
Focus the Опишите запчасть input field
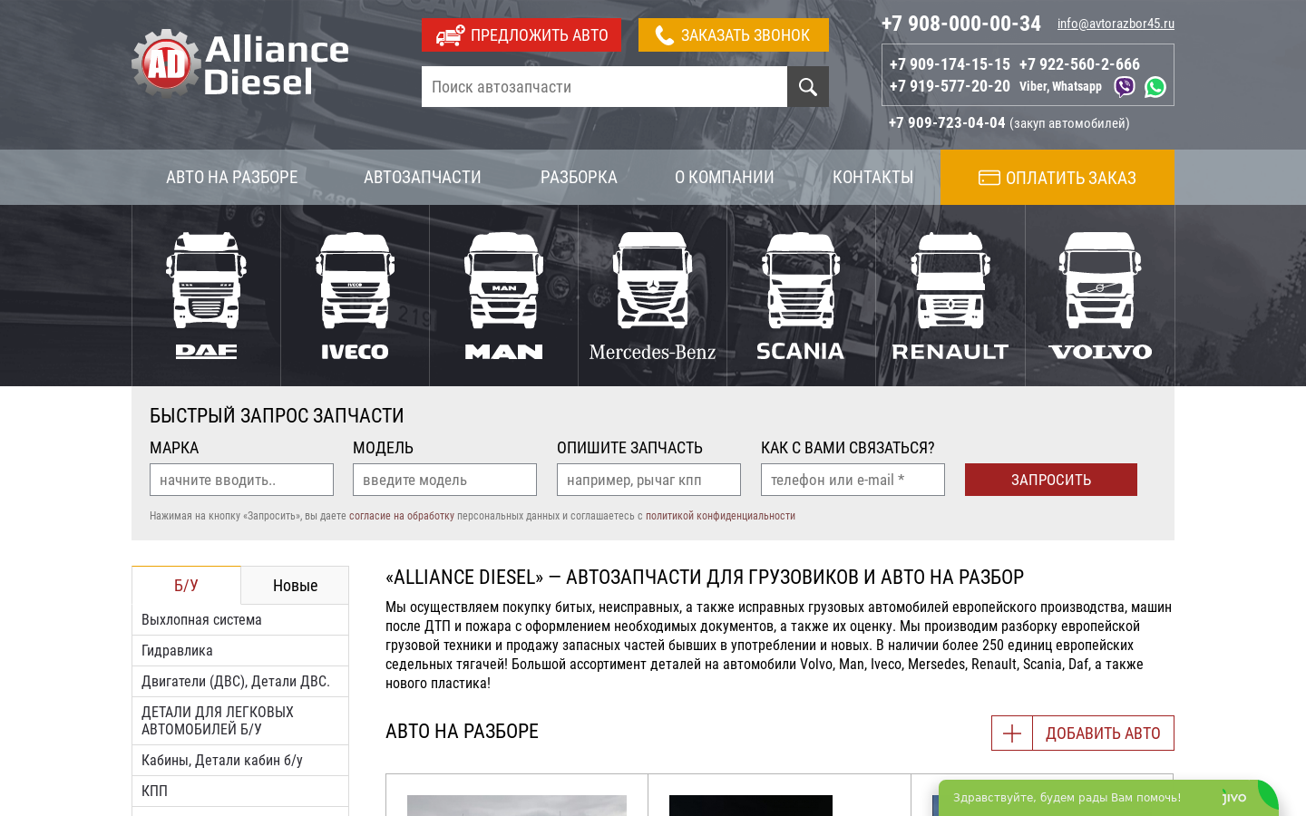click(x=648, y=480)
